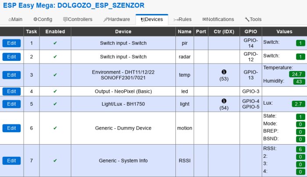Click enabled checkmark for RSSI task
The image size is (307, 177).
pos(55,161)
